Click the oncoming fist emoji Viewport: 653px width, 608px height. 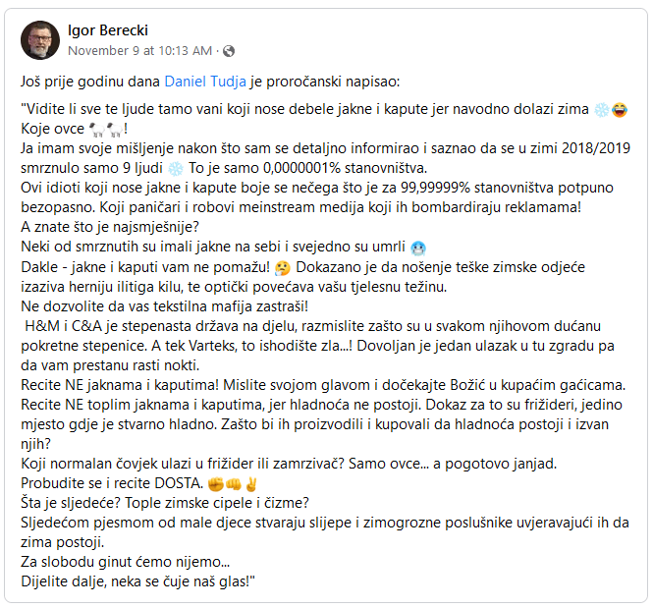234,483
